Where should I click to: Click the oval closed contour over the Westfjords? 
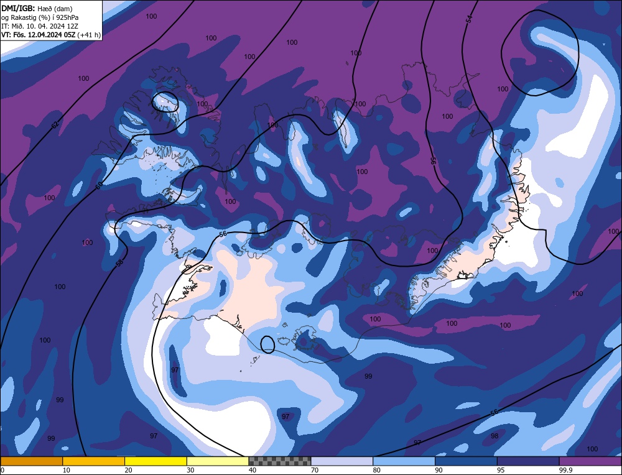[x=165, y=101]
